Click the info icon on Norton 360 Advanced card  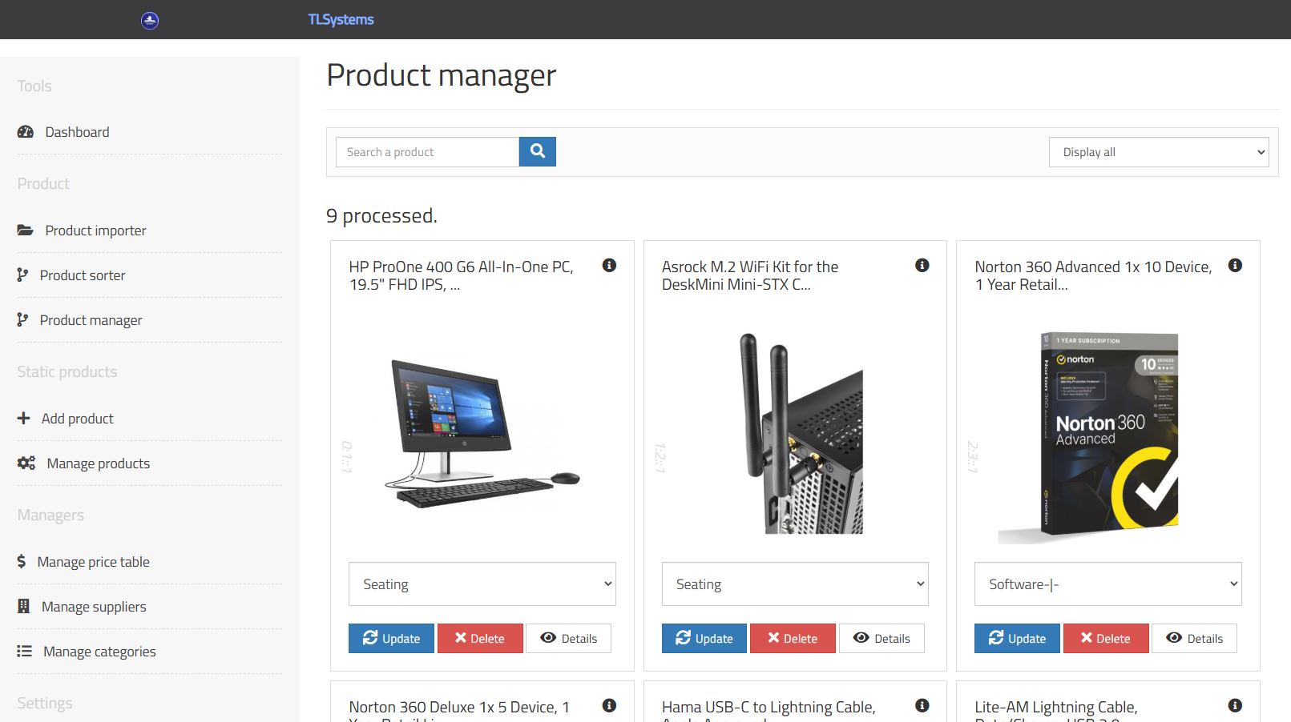pos(1235,265)
